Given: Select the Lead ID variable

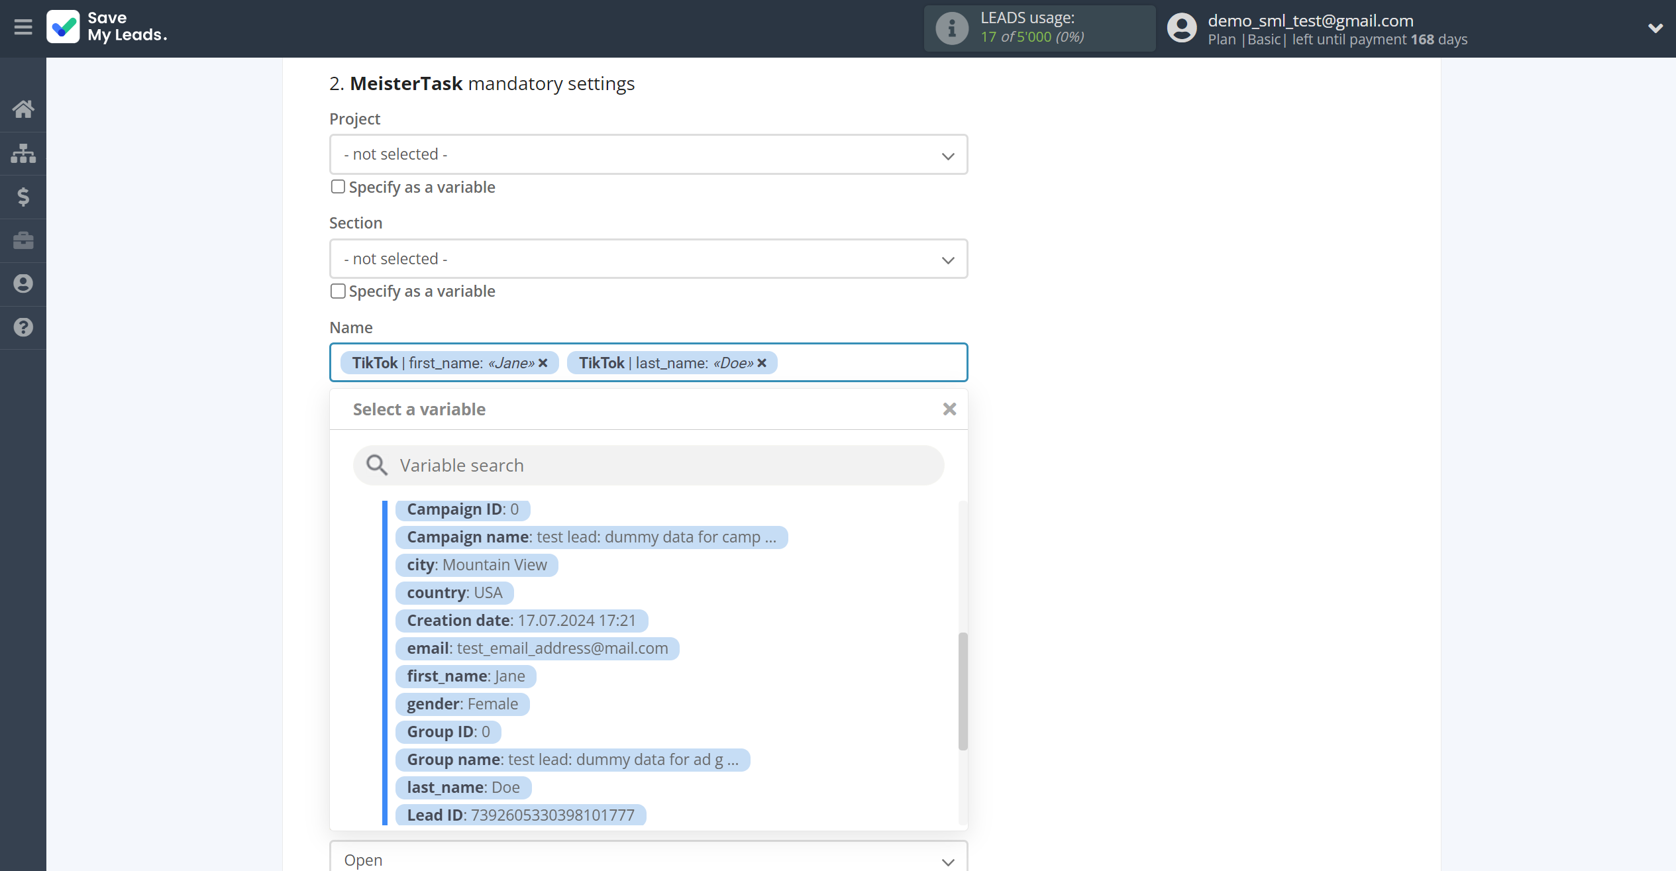Looking at the screenshot, I should click(x=521, y=815).
